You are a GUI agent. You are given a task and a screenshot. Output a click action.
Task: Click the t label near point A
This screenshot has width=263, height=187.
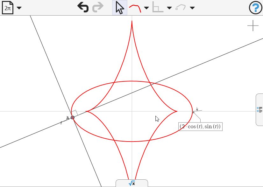tap(61, 123)
